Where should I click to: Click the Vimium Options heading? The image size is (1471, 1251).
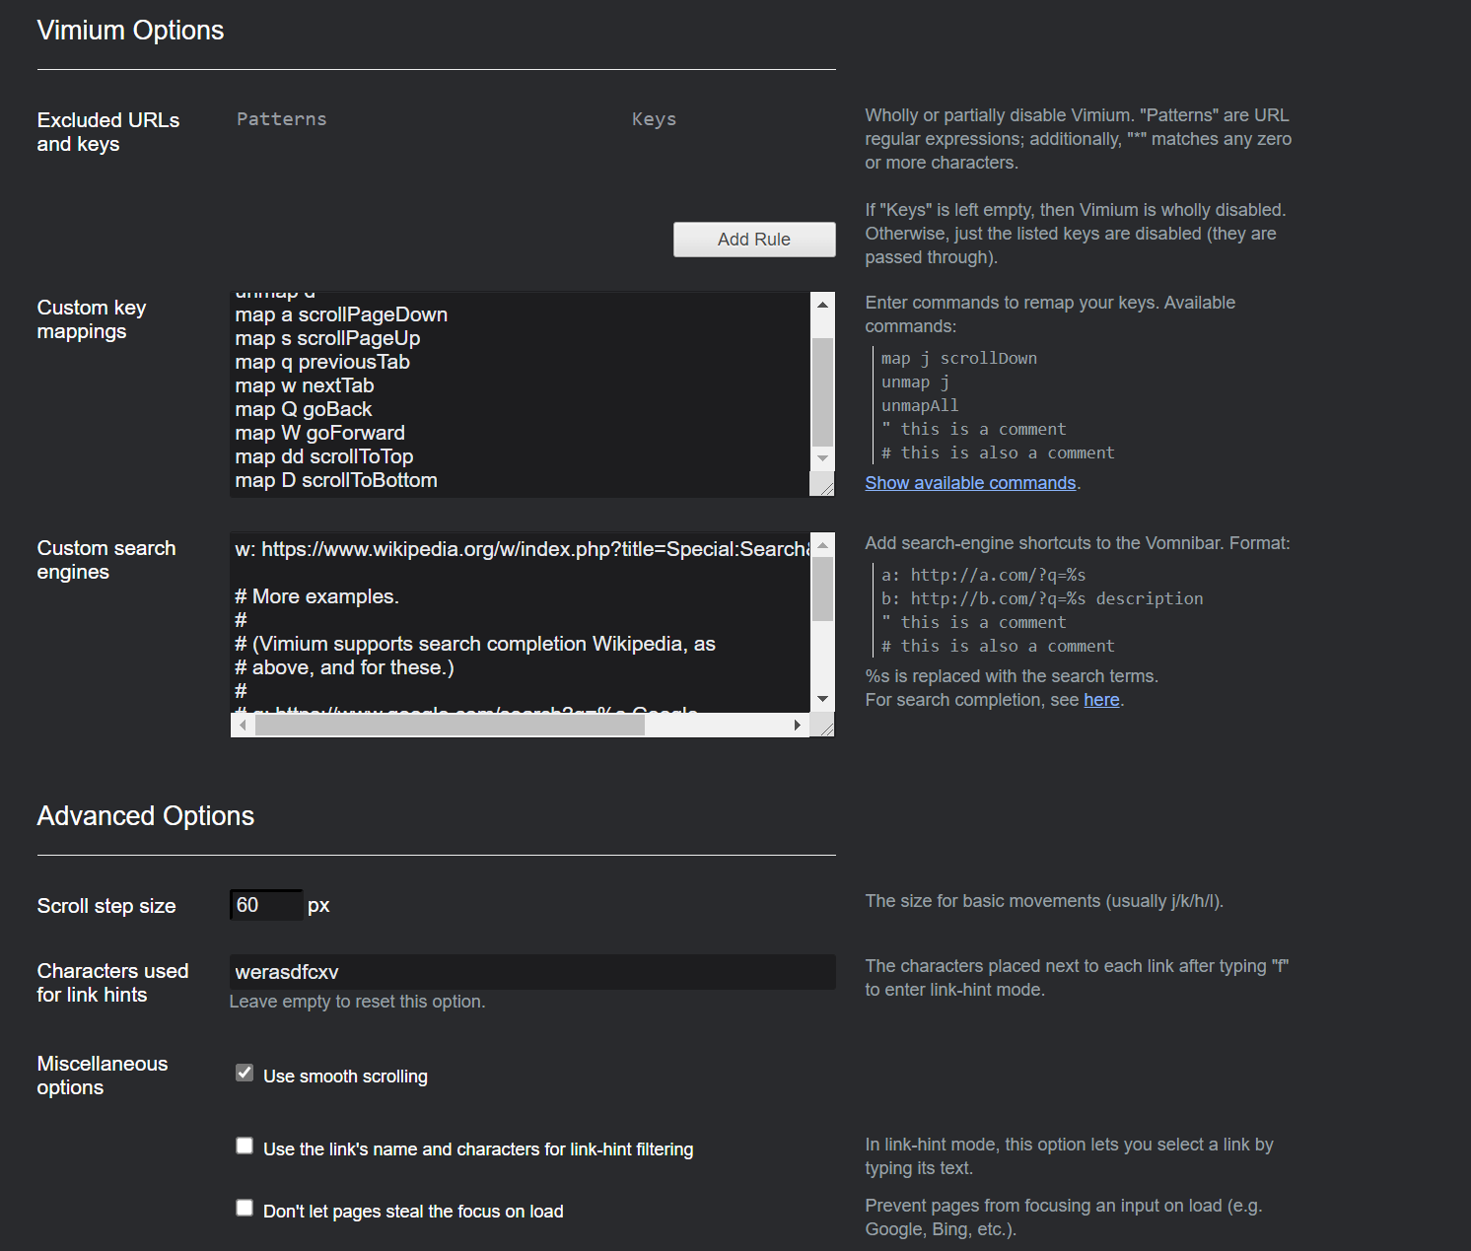(x=130, y=31)
